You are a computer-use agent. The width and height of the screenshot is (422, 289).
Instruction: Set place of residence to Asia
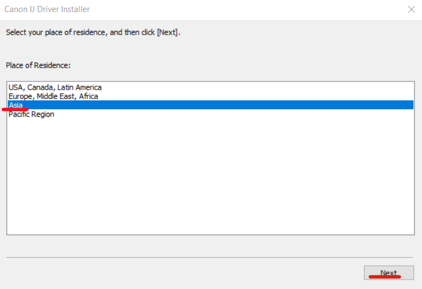[16, 105]
